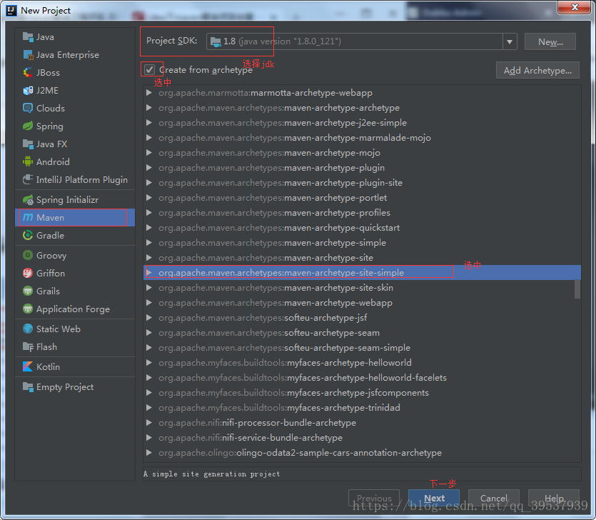Select maven-archetype-mojo archetype row
Image resolution: width=596 pixels, height=520 pixels.
coord(362,153)
